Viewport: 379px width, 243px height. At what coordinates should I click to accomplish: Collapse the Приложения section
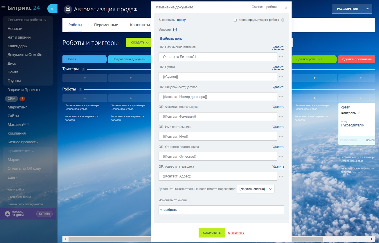coord(21,151)
